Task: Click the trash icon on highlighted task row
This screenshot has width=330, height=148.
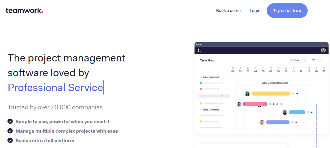Action: click(x=228, y=96)
